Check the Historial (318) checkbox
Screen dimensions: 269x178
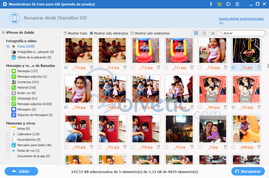[8, 87]
